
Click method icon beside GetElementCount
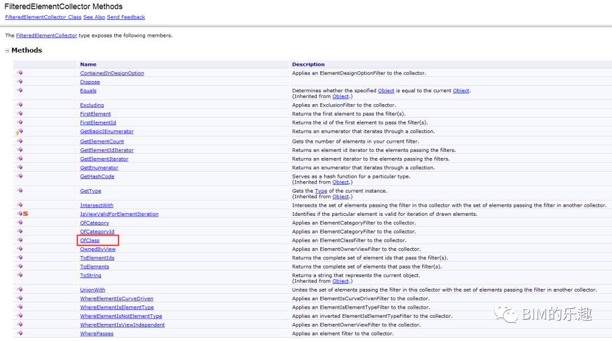click(20, 141)
